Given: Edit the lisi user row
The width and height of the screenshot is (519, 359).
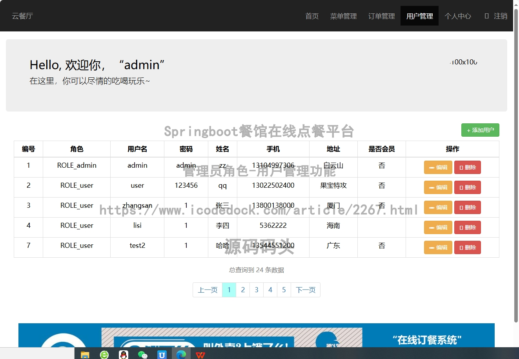Looking at the screenshot, I should (x=438, y=227).
